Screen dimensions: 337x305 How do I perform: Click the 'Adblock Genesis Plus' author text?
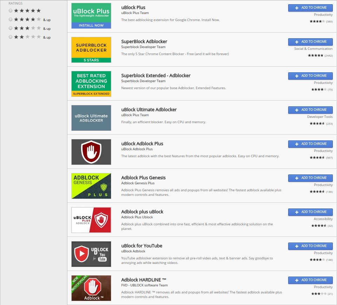point(138,183)
